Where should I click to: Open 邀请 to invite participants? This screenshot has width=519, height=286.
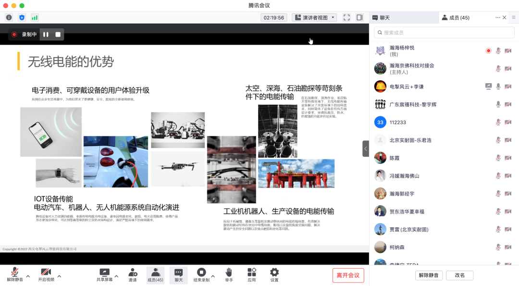(x=133, y=274)
